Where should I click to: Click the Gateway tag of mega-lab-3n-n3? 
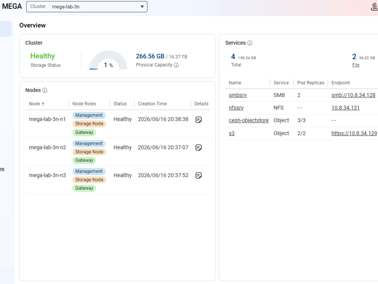pyautogui.click(x=84, y=188)
